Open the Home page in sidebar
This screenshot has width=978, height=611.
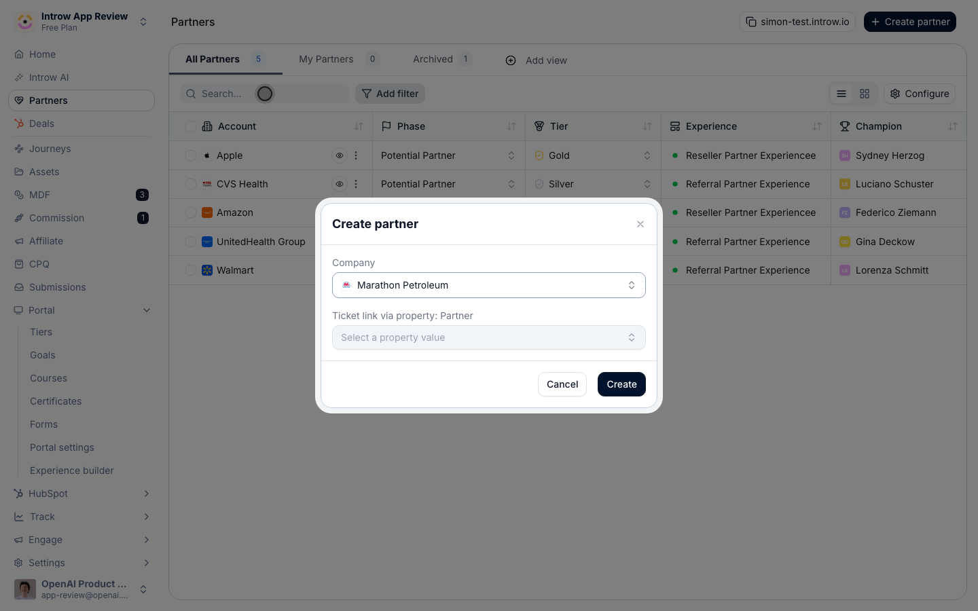point(81,54)
